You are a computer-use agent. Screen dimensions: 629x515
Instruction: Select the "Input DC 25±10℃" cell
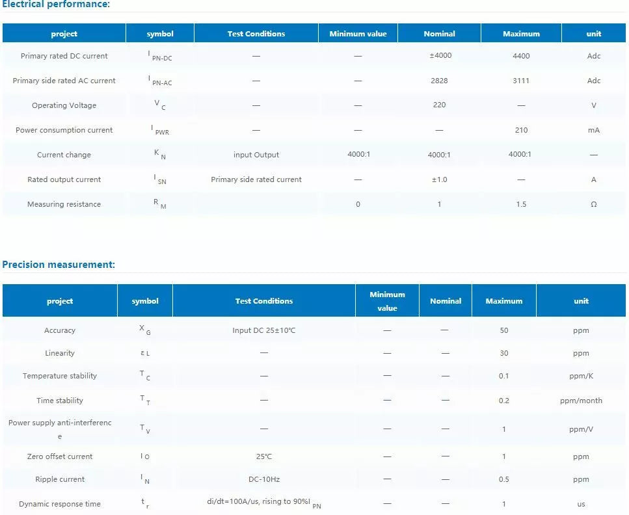264,330
